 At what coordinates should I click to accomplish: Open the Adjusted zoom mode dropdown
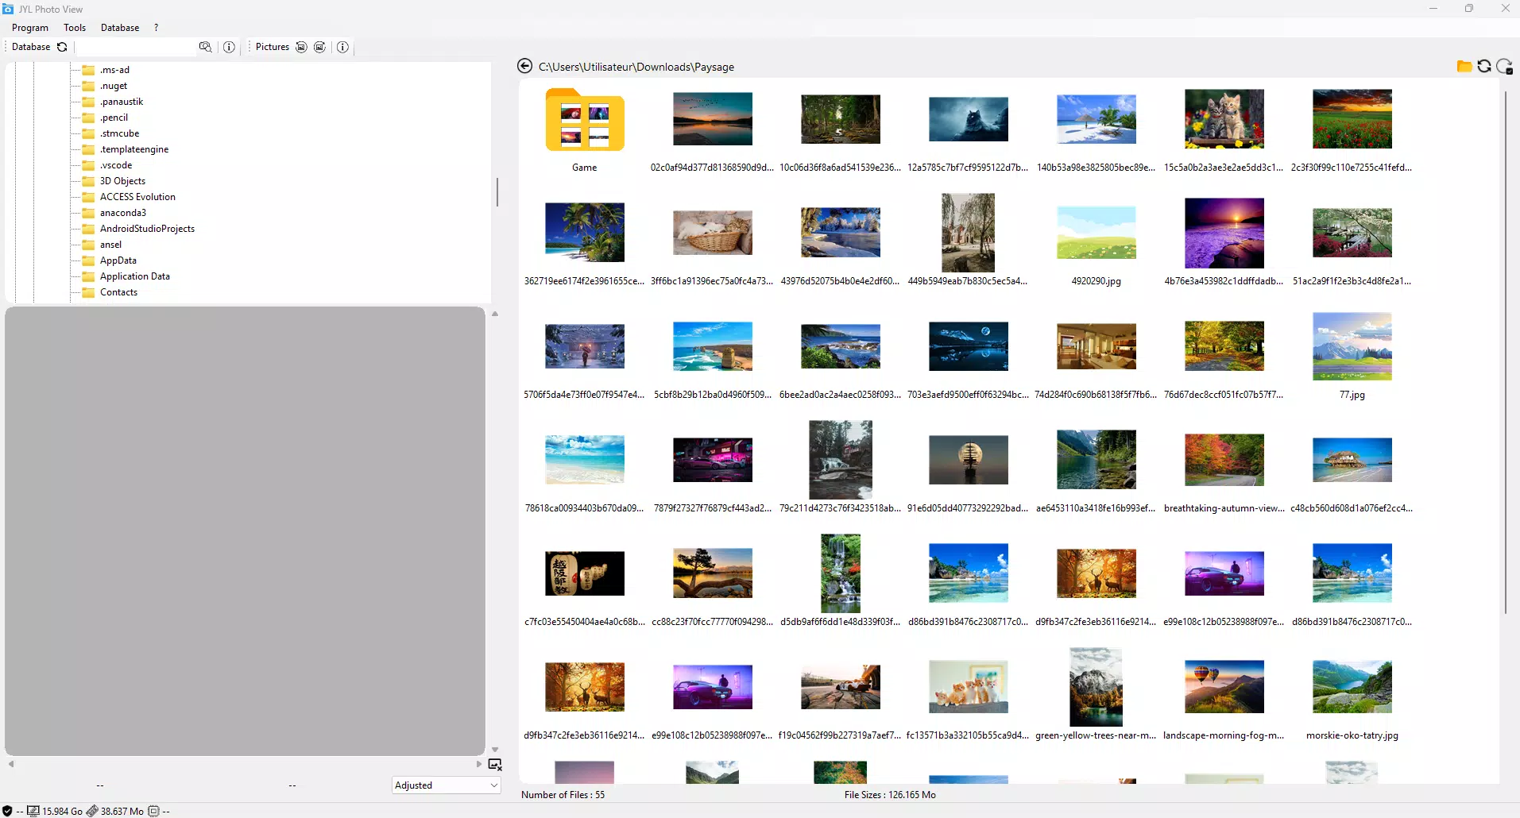pyautogui.click(x=447, y=785)
